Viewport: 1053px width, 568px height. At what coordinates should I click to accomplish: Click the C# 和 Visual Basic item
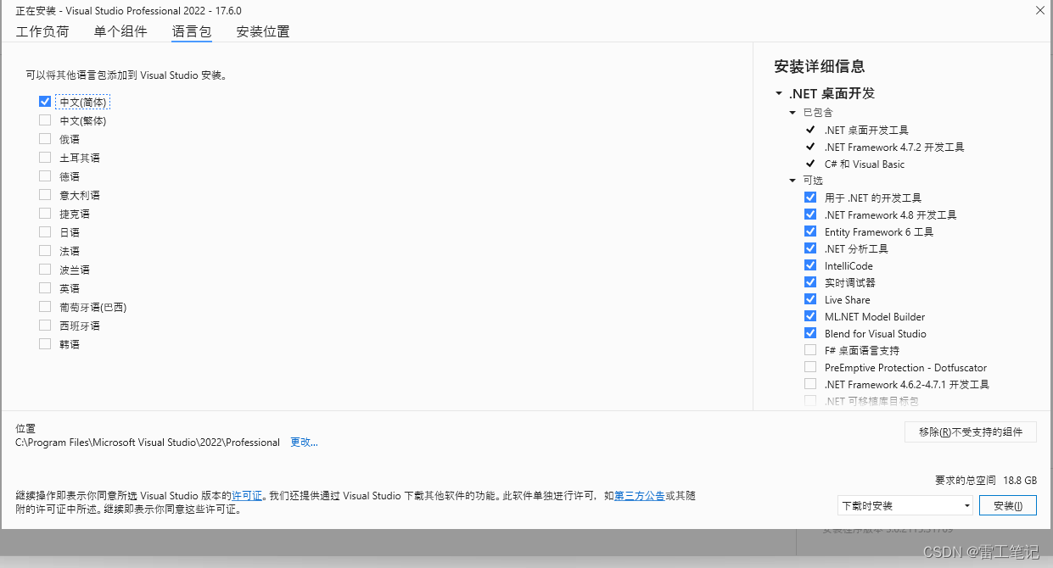pyautogui.click(x=865, y=164)
